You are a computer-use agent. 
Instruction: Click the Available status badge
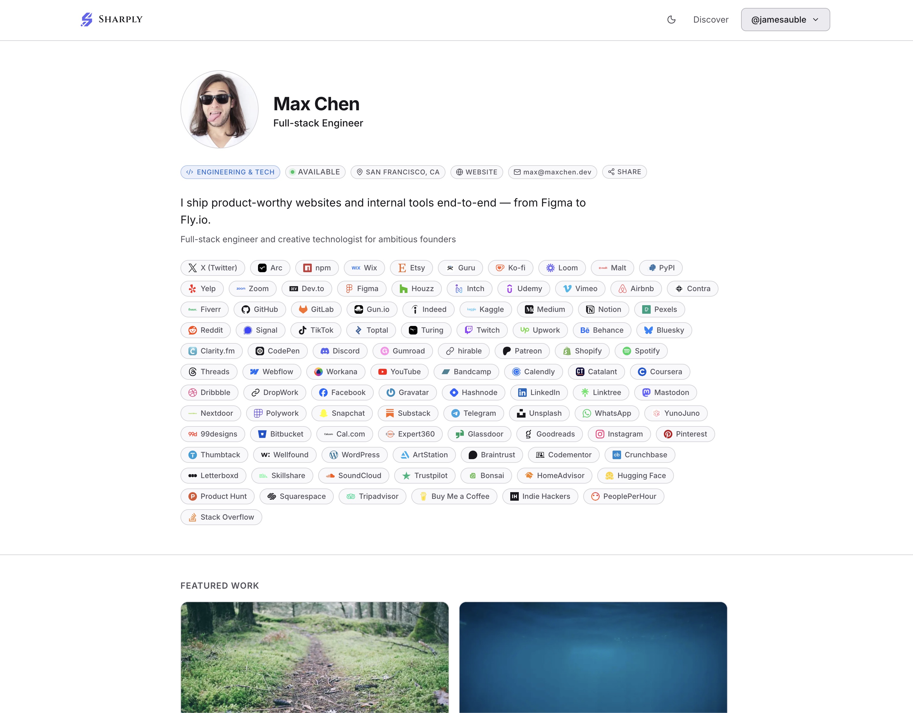315,172
